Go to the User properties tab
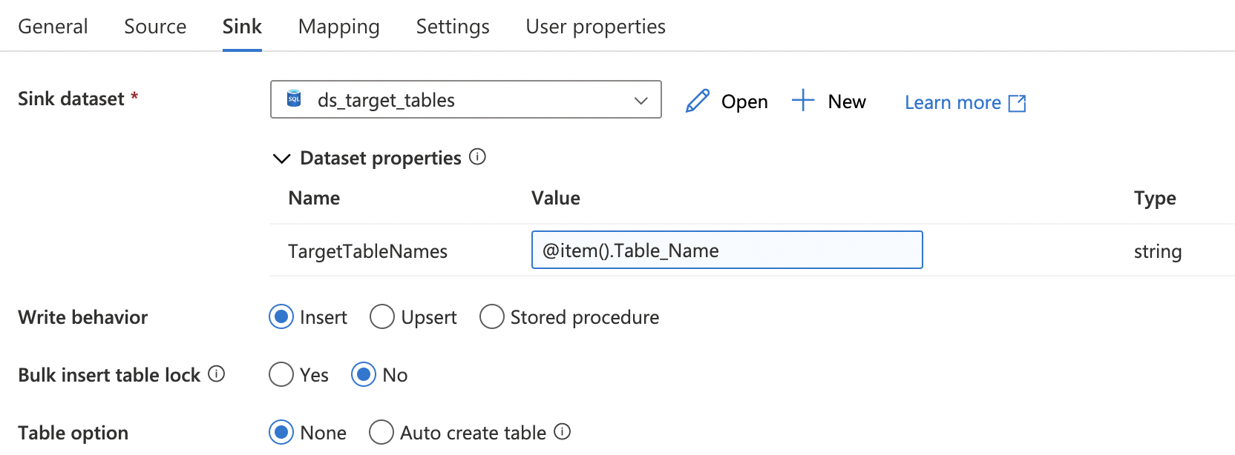1235x455 pixels. click(x=595, y=27)
